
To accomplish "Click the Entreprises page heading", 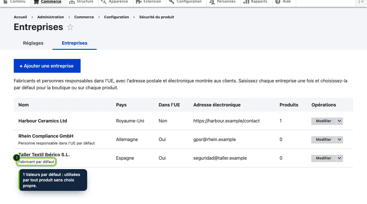I will point(38,27).
